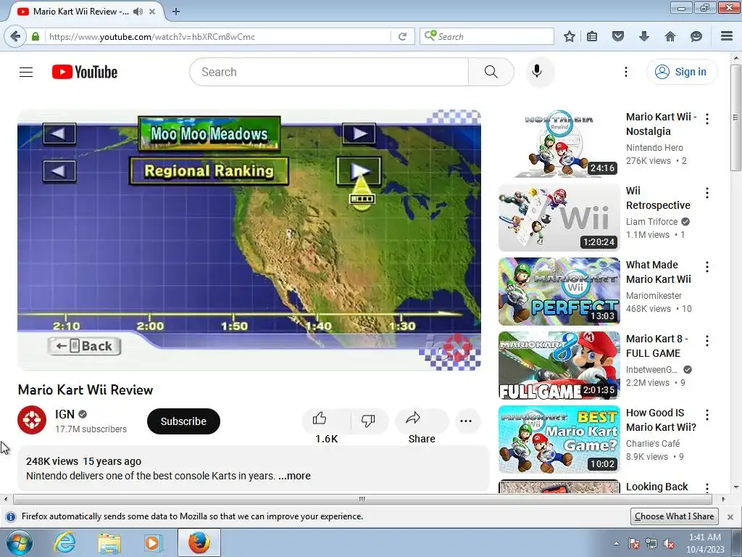Open a new Firefox tab
Viewport: 742px width, 557px height.
[x=176, y=12]
